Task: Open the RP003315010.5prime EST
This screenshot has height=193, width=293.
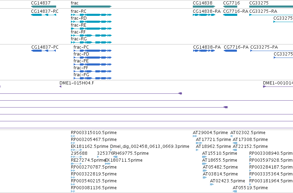Action: 73,136
